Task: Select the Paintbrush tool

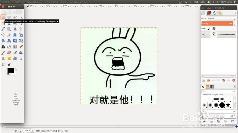Action: (x=3, y=52)
